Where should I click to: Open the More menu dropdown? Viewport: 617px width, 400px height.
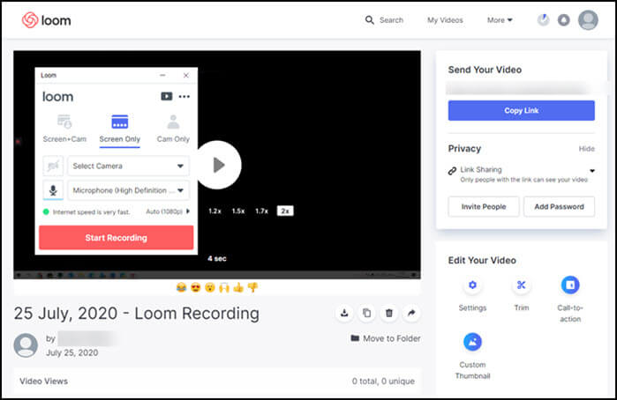click(x=500, y=20)
